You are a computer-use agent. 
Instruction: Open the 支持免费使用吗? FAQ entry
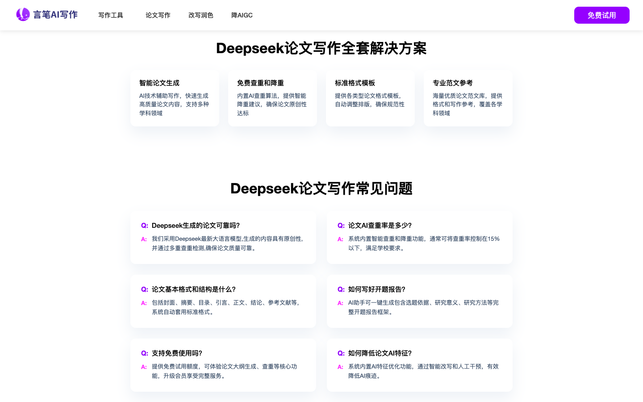pos(177,353)
